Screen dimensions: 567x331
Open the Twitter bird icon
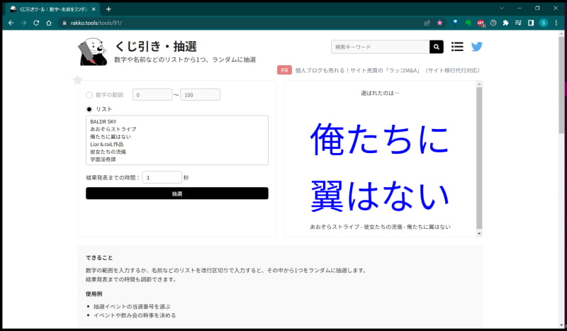(x=476, y=47)
